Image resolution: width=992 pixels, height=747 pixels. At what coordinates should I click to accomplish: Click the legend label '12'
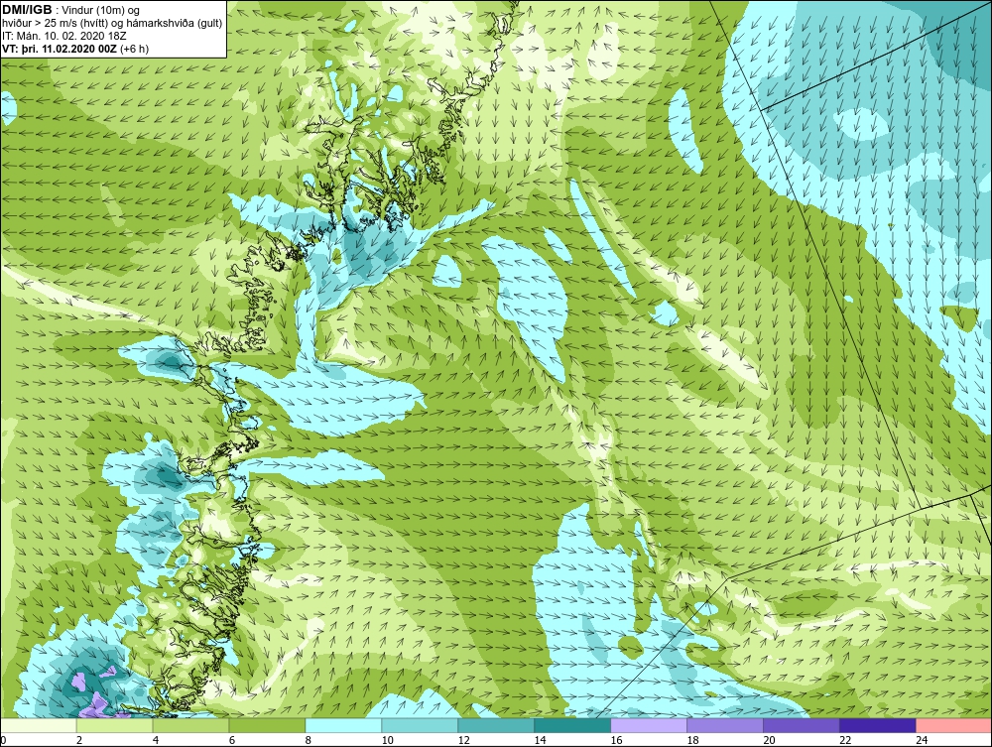(x=463, y=740)
